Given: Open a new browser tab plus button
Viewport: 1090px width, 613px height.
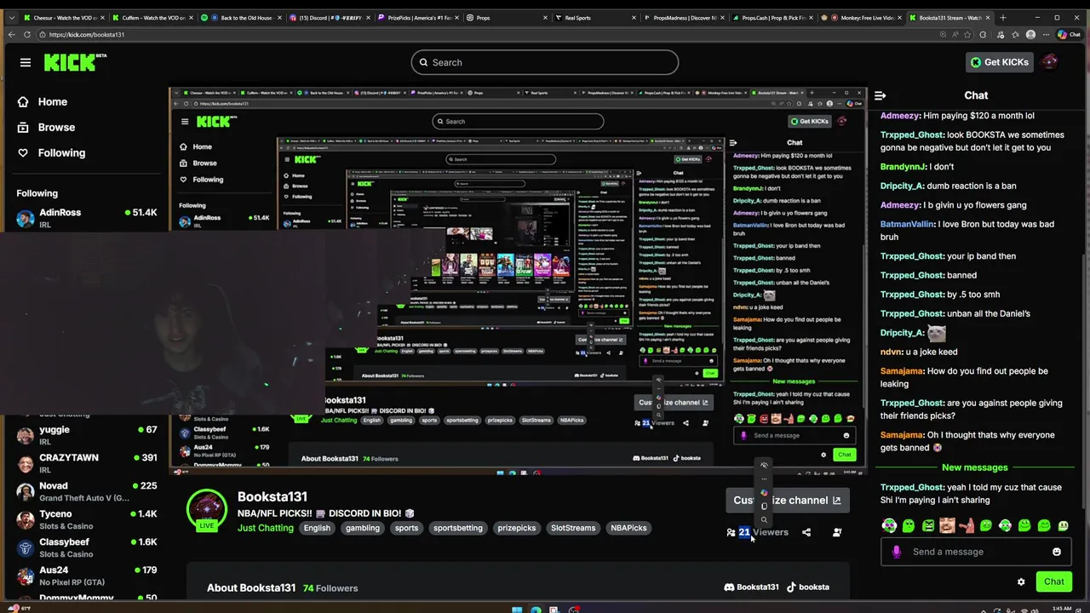Looking at the screenshot, I should click(x=1002, y=17).
